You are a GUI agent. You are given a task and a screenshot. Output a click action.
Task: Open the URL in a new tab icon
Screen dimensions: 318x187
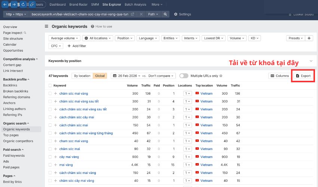click(132, 14)
